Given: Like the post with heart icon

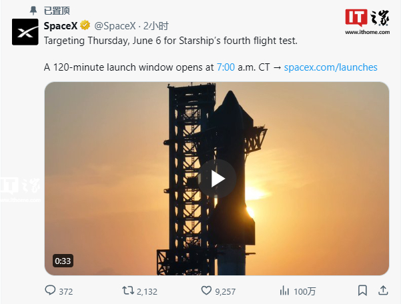Looking at the screenshot, I should click(x=206, y=291).
